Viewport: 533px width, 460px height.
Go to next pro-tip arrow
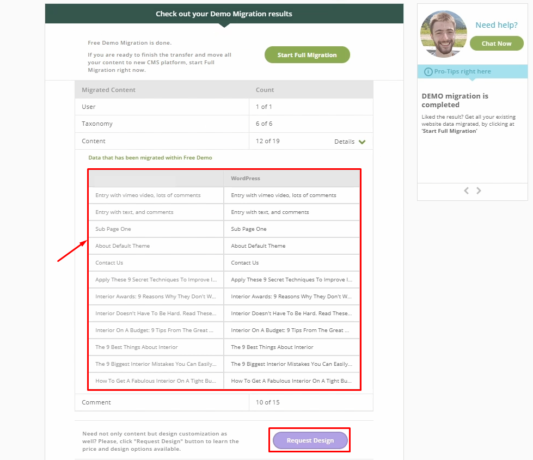pyautogui.click(x=479, y=191)
